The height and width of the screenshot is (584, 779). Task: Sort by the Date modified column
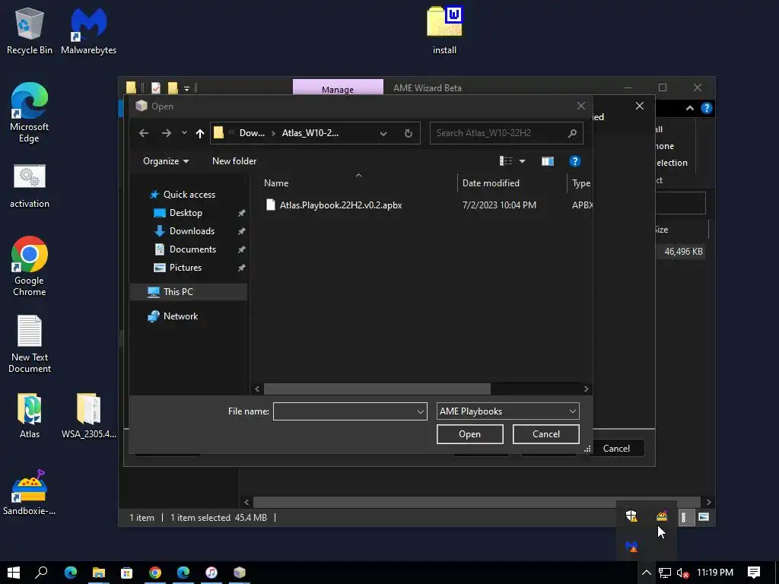pyautogui.click(x=491, y=183)
